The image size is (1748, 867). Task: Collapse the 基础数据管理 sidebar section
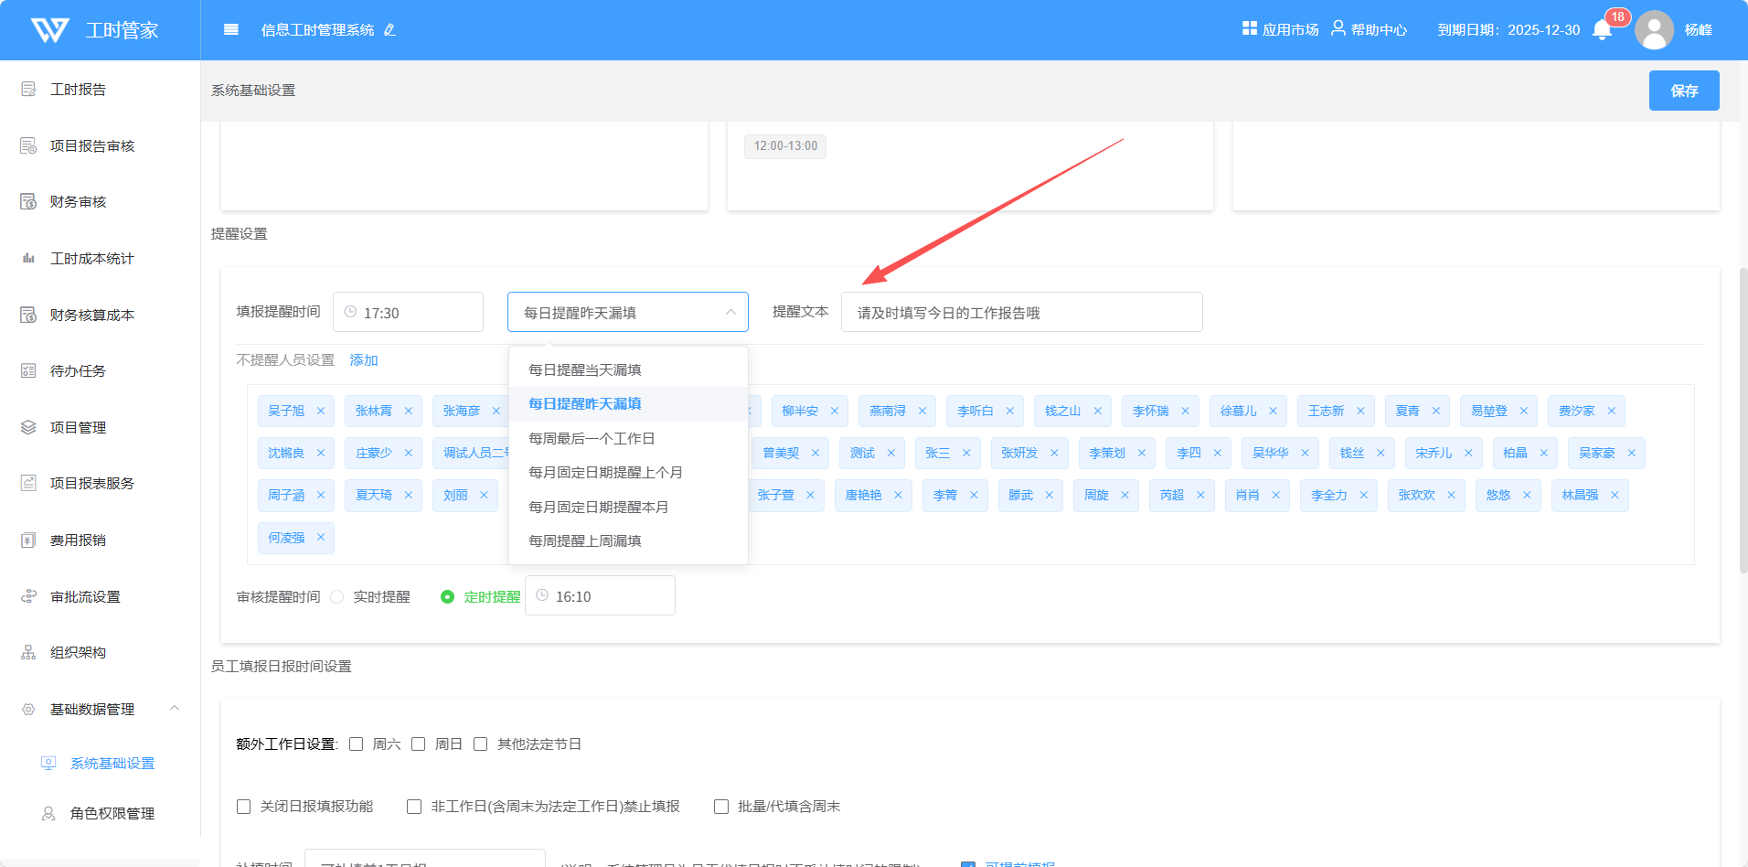pos(174,709)
